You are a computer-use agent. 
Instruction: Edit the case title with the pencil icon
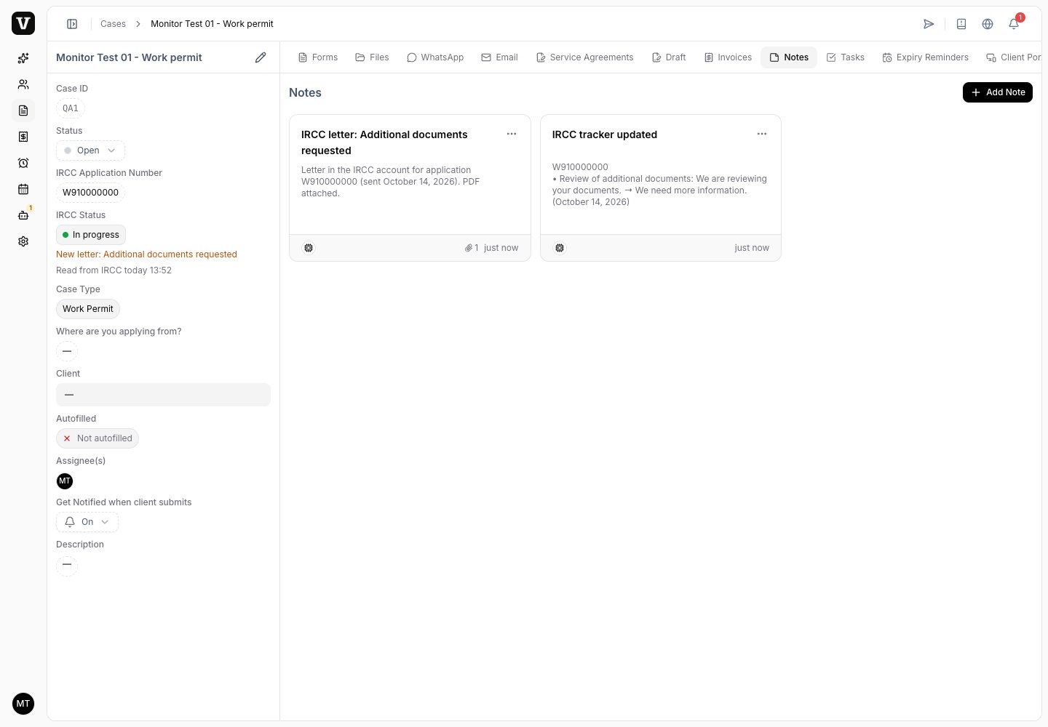pos(261,57)
